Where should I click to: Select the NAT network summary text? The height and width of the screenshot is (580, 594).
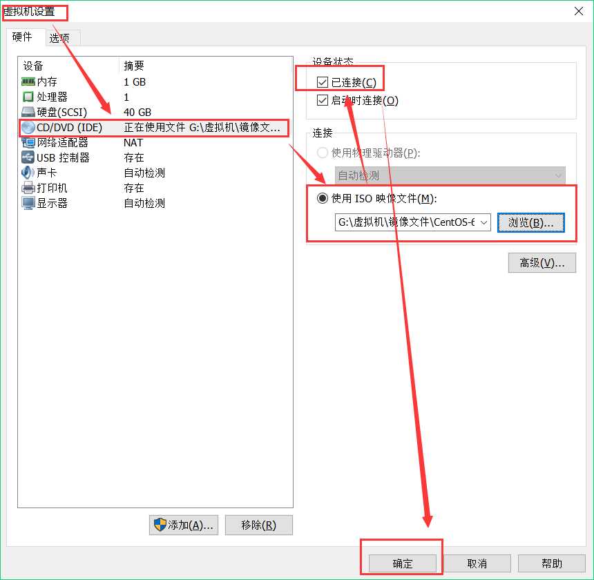(x=133, y=143)
